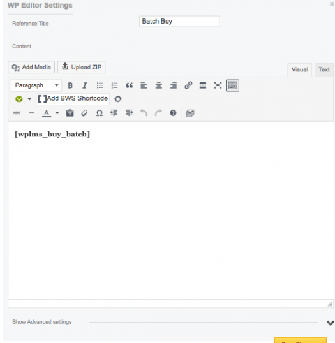The image size is (335, 343).
Task: Click the Upload ZIP button
Action: click(82, 67)
